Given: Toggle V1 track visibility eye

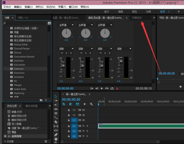Looking at the screenshot, I should tap(83, 120).
